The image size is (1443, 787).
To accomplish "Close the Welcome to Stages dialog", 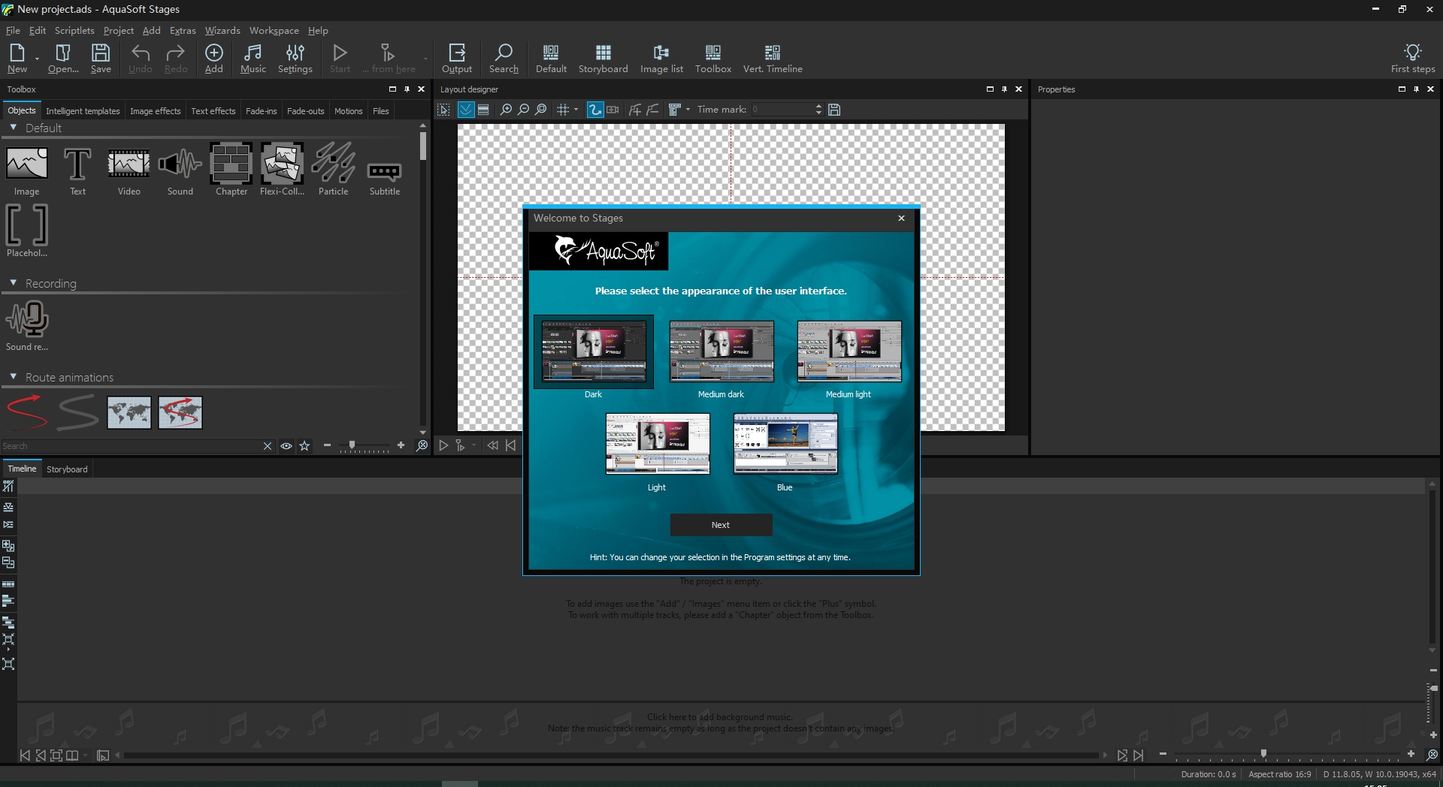I will pos(901,219).
